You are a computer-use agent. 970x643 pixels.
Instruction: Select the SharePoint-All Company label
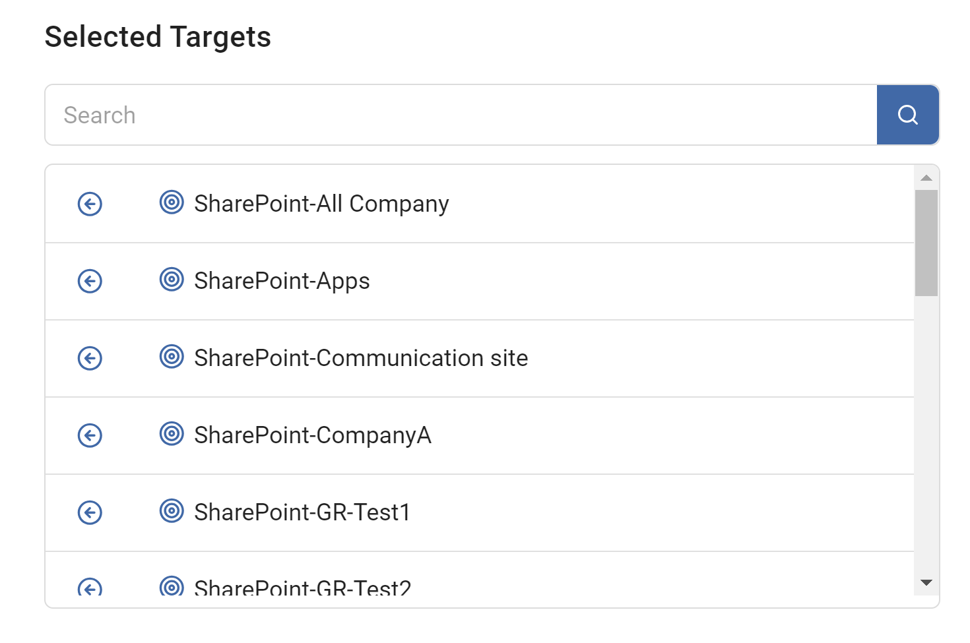coord(321,204)
